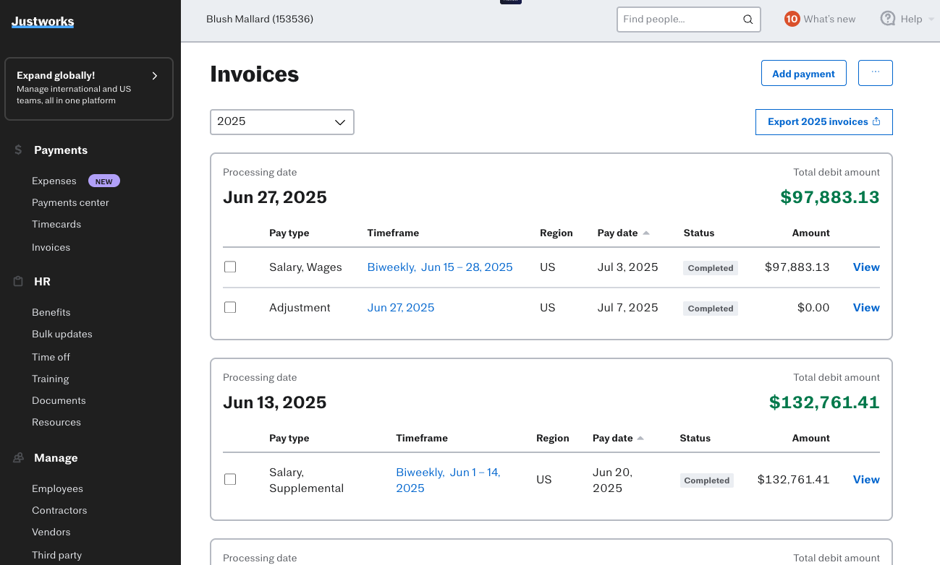Click the export share icon on Export 2025 invoices
Image resolution: width=940 pixels, height=565 pixels.
[x=876, y=121]
